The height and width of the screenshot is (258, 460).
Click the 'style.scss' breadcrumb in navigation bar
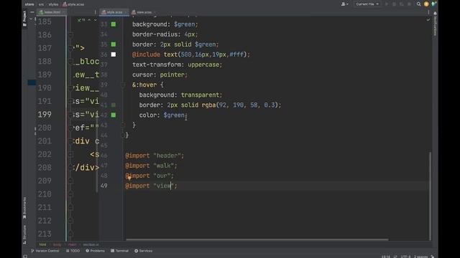73,4
